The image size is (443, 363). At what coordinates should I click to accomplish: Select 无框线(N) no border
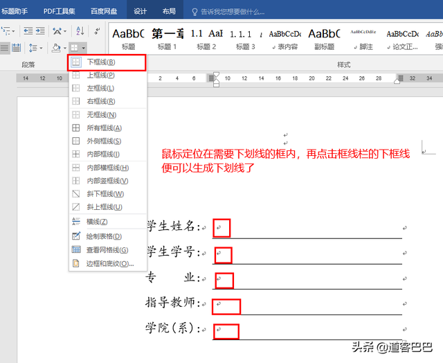(107, 115)
